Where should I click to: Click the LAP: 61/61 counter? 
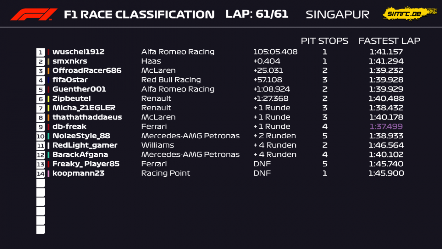257,14
